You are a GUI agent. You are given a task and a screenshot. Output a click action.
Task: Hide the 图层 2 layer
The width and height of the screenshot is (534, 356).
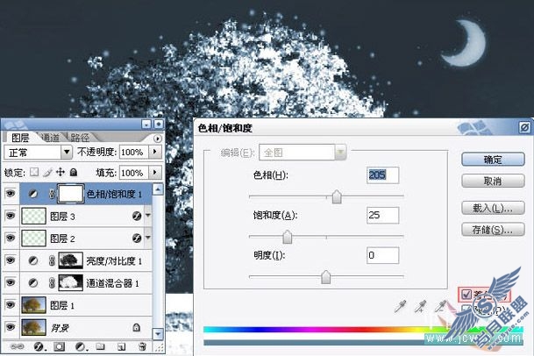point(11,238)
